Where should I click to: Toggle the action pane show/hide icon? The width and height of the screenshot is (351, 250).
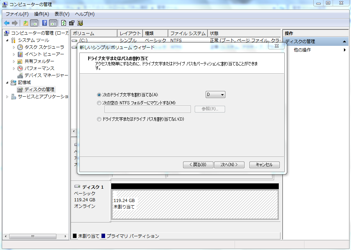pyautogui.click(x=53, y=23)
